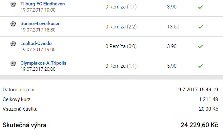Click the 0 Remíza (0:0) bet result

121,46
